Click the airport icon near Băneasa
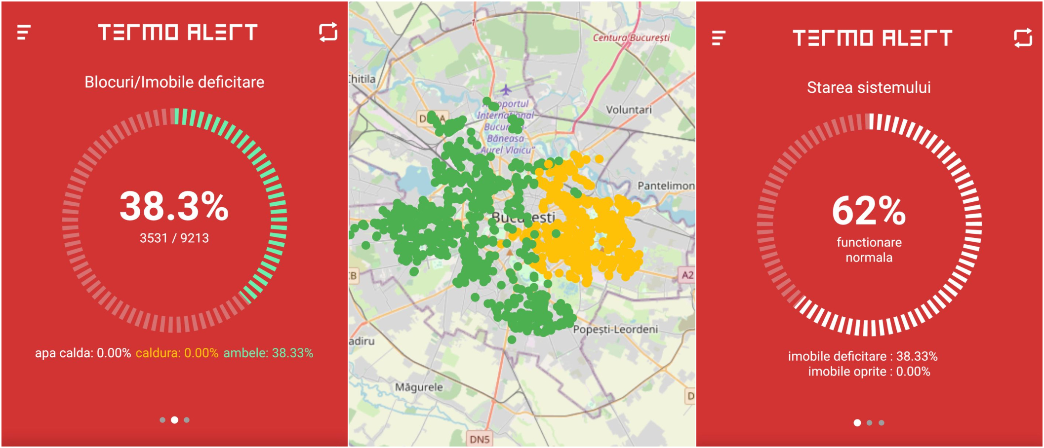 pyautogui.click(x=506, y=90)
